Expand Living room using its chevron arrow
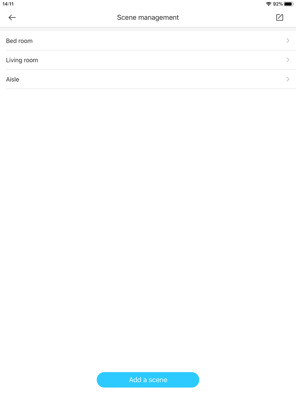Viewport: 296px width, 395px height. coord(288,60)
